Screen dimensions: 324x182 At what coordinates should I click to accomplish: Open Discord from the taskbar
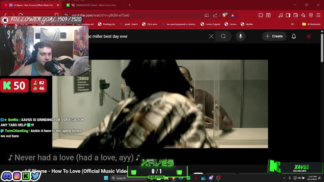pos(211,178)
